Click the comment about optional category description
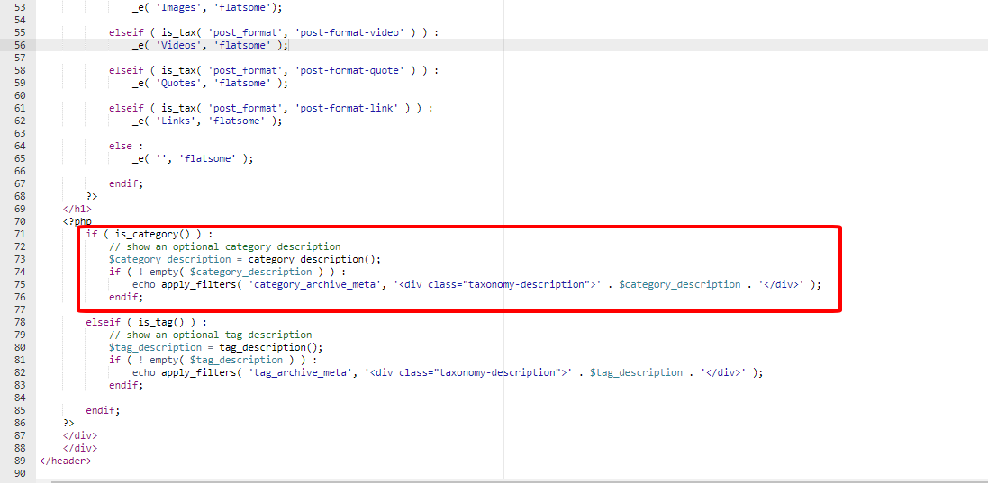Screen dimensions: 988x483 (x=225, y=246)
